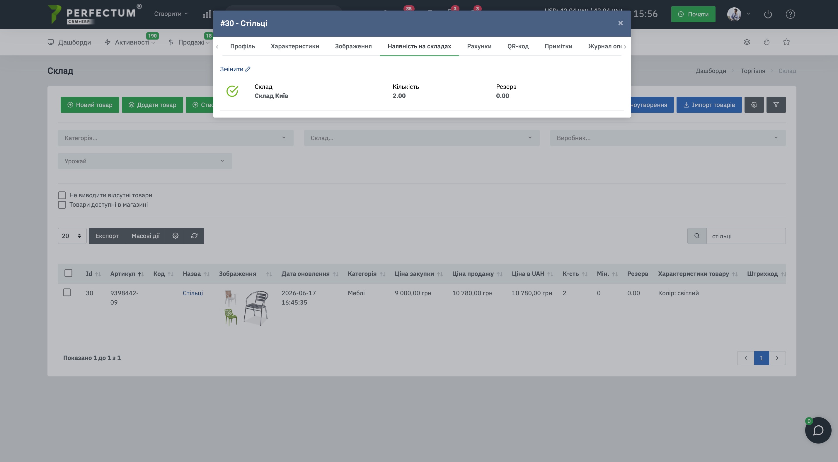Click the table refresh icon
The height and width of the screenshot is (462, 838).
tap(194, 236)
